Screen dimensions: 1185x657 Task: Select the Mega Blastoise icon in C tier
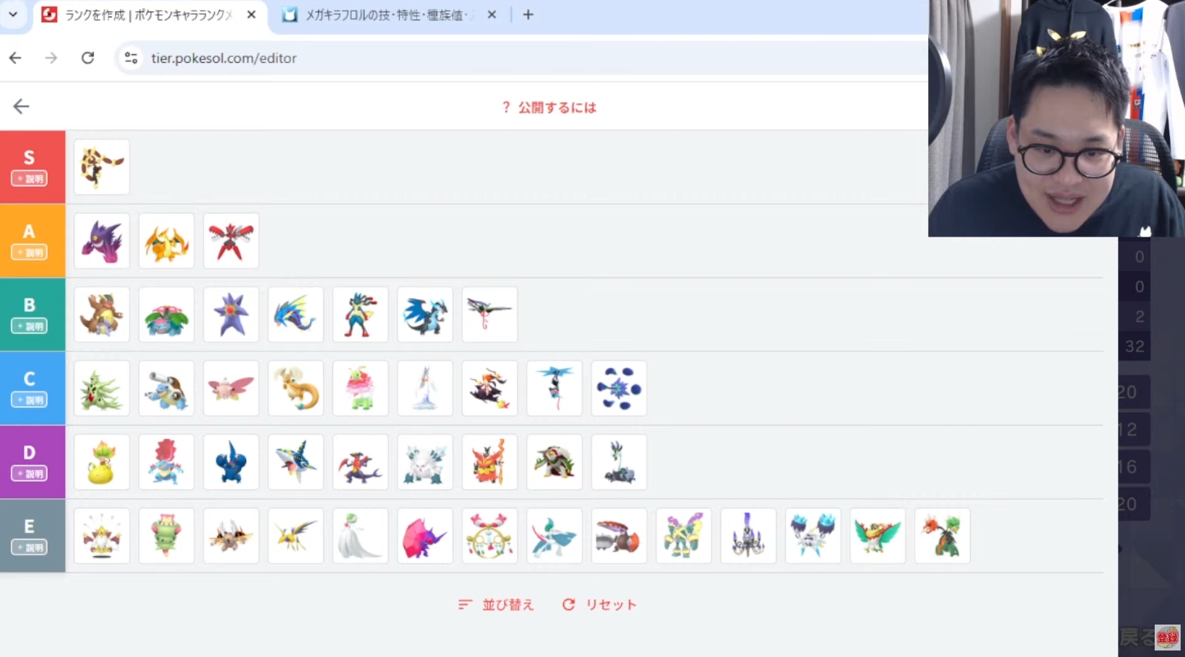pyautogui.click(x=167, y=389)
